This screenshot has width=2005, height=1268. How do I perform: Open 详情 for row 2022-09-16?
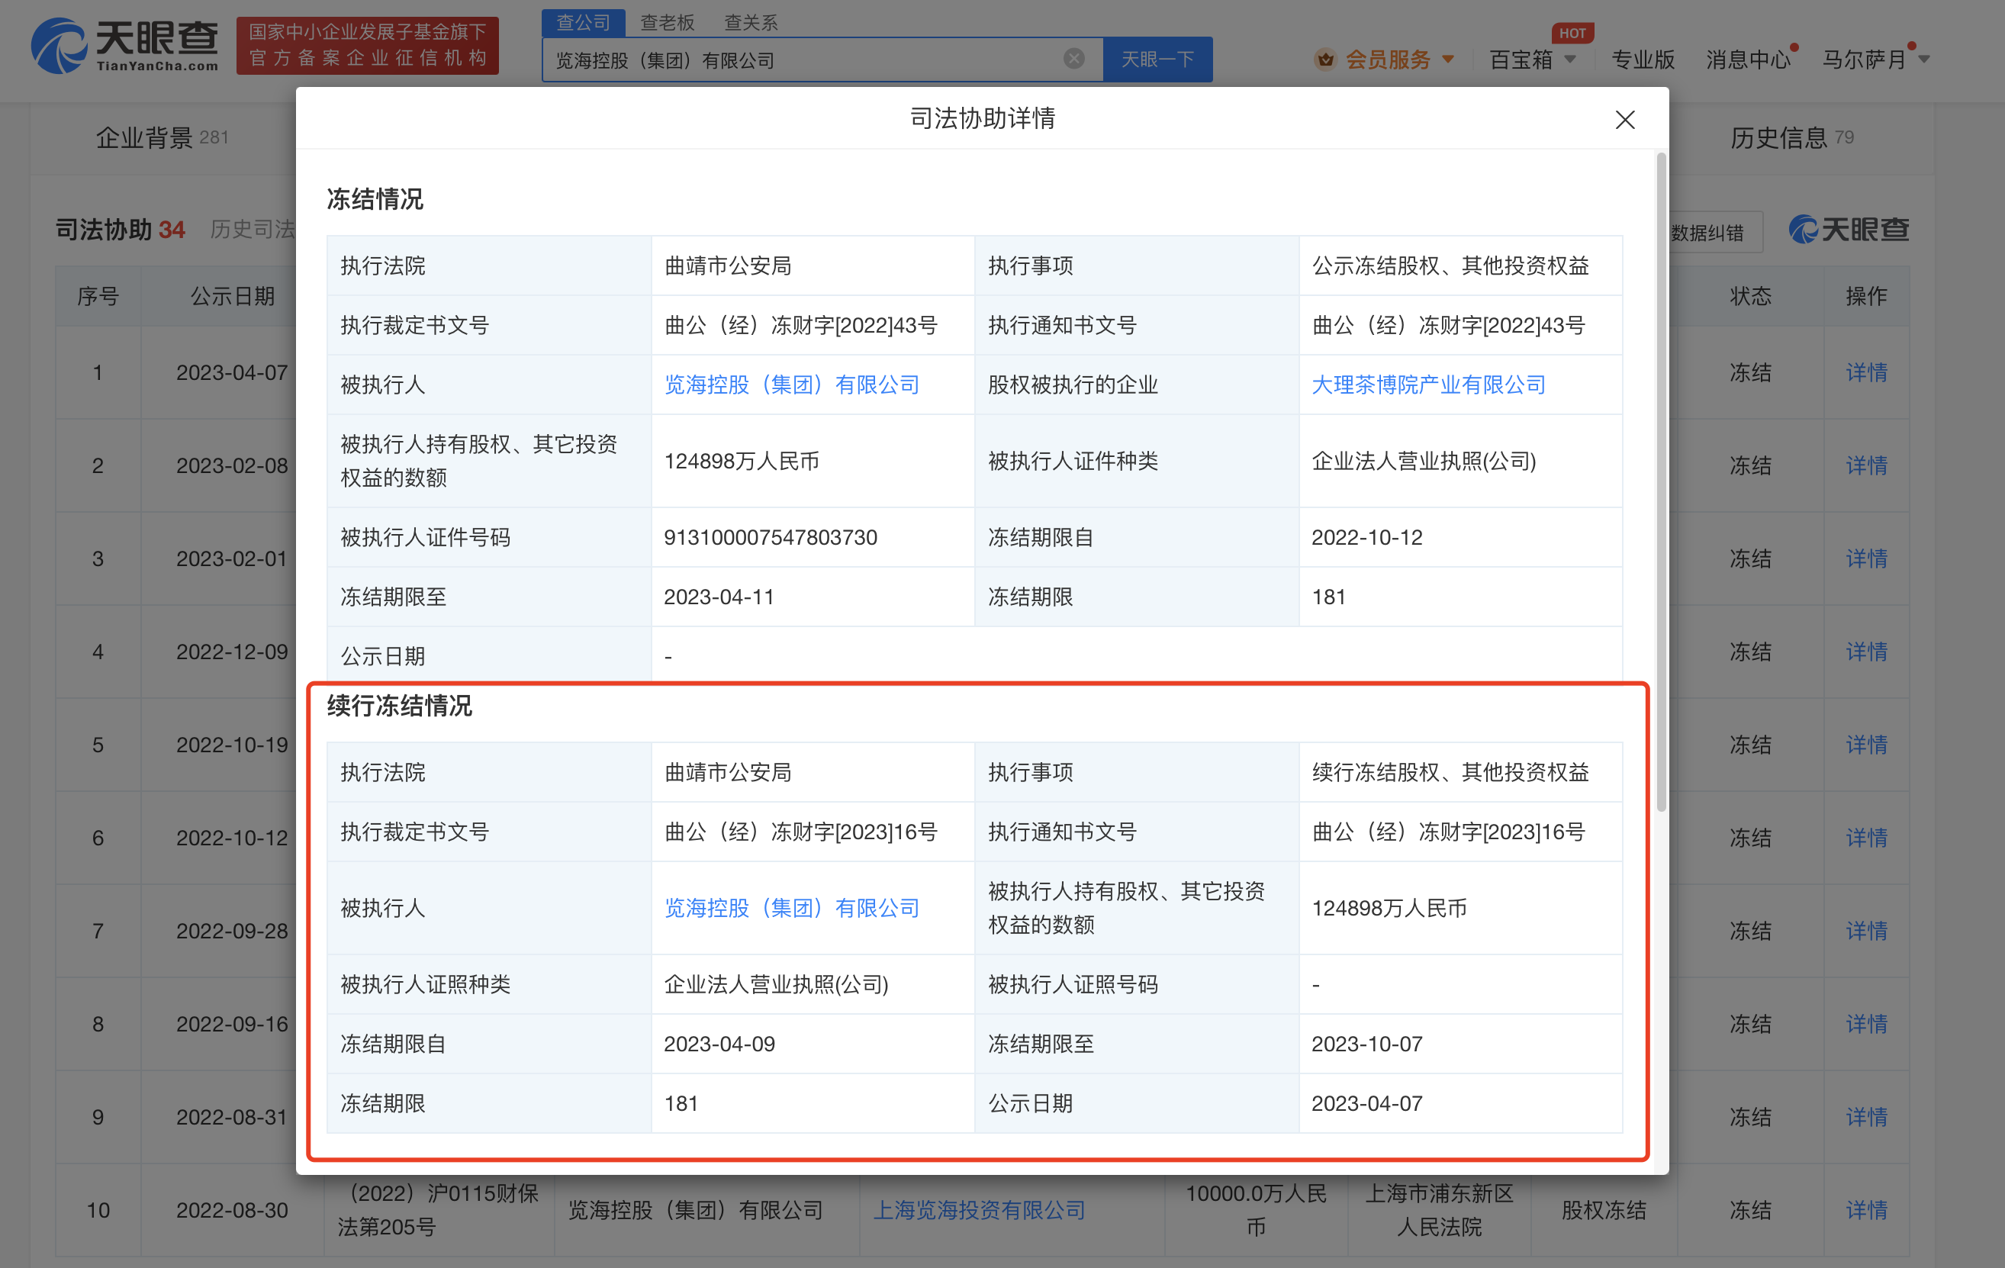pyautogui.click(x=1866, y=1024)
